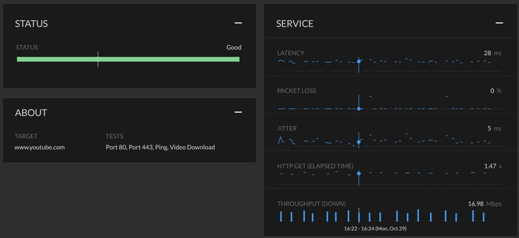Click the highlighted throughput bar at cursor
519x238 pixels.
pyautogui.click(x=359, y=217)
